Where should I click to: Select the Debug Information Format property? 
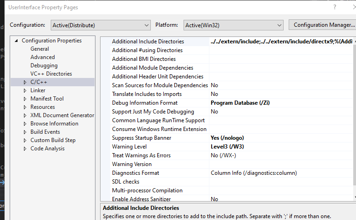[x=145, y=103]
